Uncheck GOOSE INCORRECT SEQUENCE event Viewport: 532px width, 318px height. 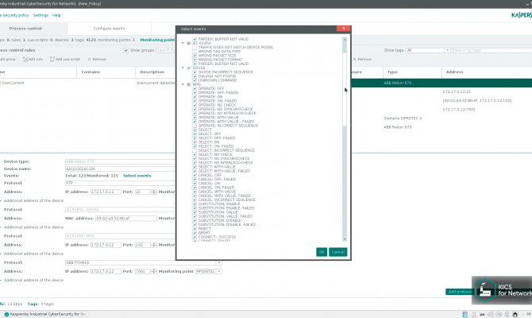[195, 72]
